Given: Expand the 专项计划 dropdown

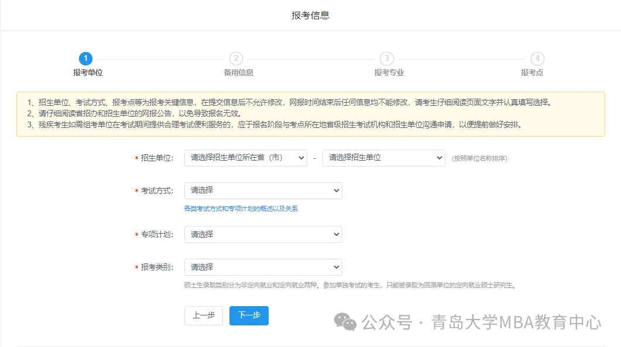Looking at the screenshot, I should (263, 234).
